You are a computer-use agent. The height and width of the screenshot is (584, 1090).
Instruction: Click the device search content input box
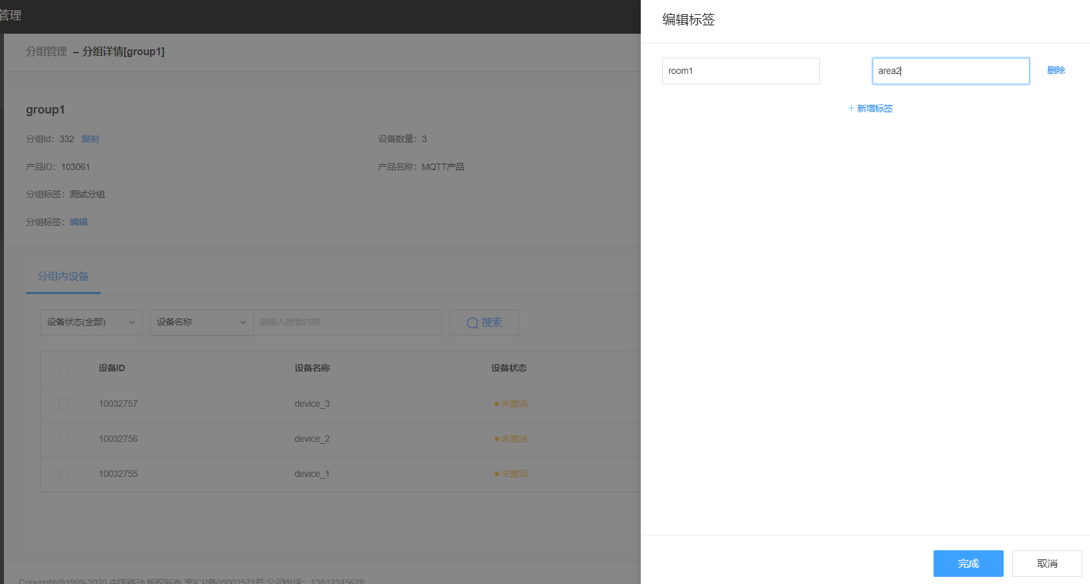tap(347, 322)
